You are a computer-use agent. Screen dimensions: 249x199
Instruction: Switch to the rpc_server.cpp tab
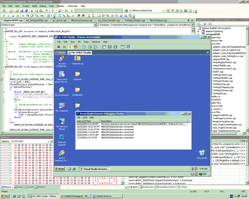tap(59, 20)
